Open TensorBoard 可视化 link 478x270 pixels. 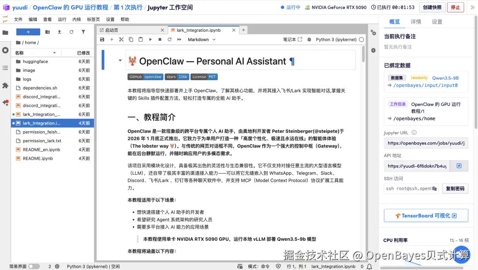pos(426,215)
